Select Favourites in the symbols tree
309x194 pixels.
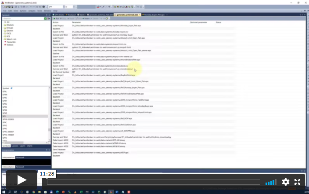click(x=10, y=42)
